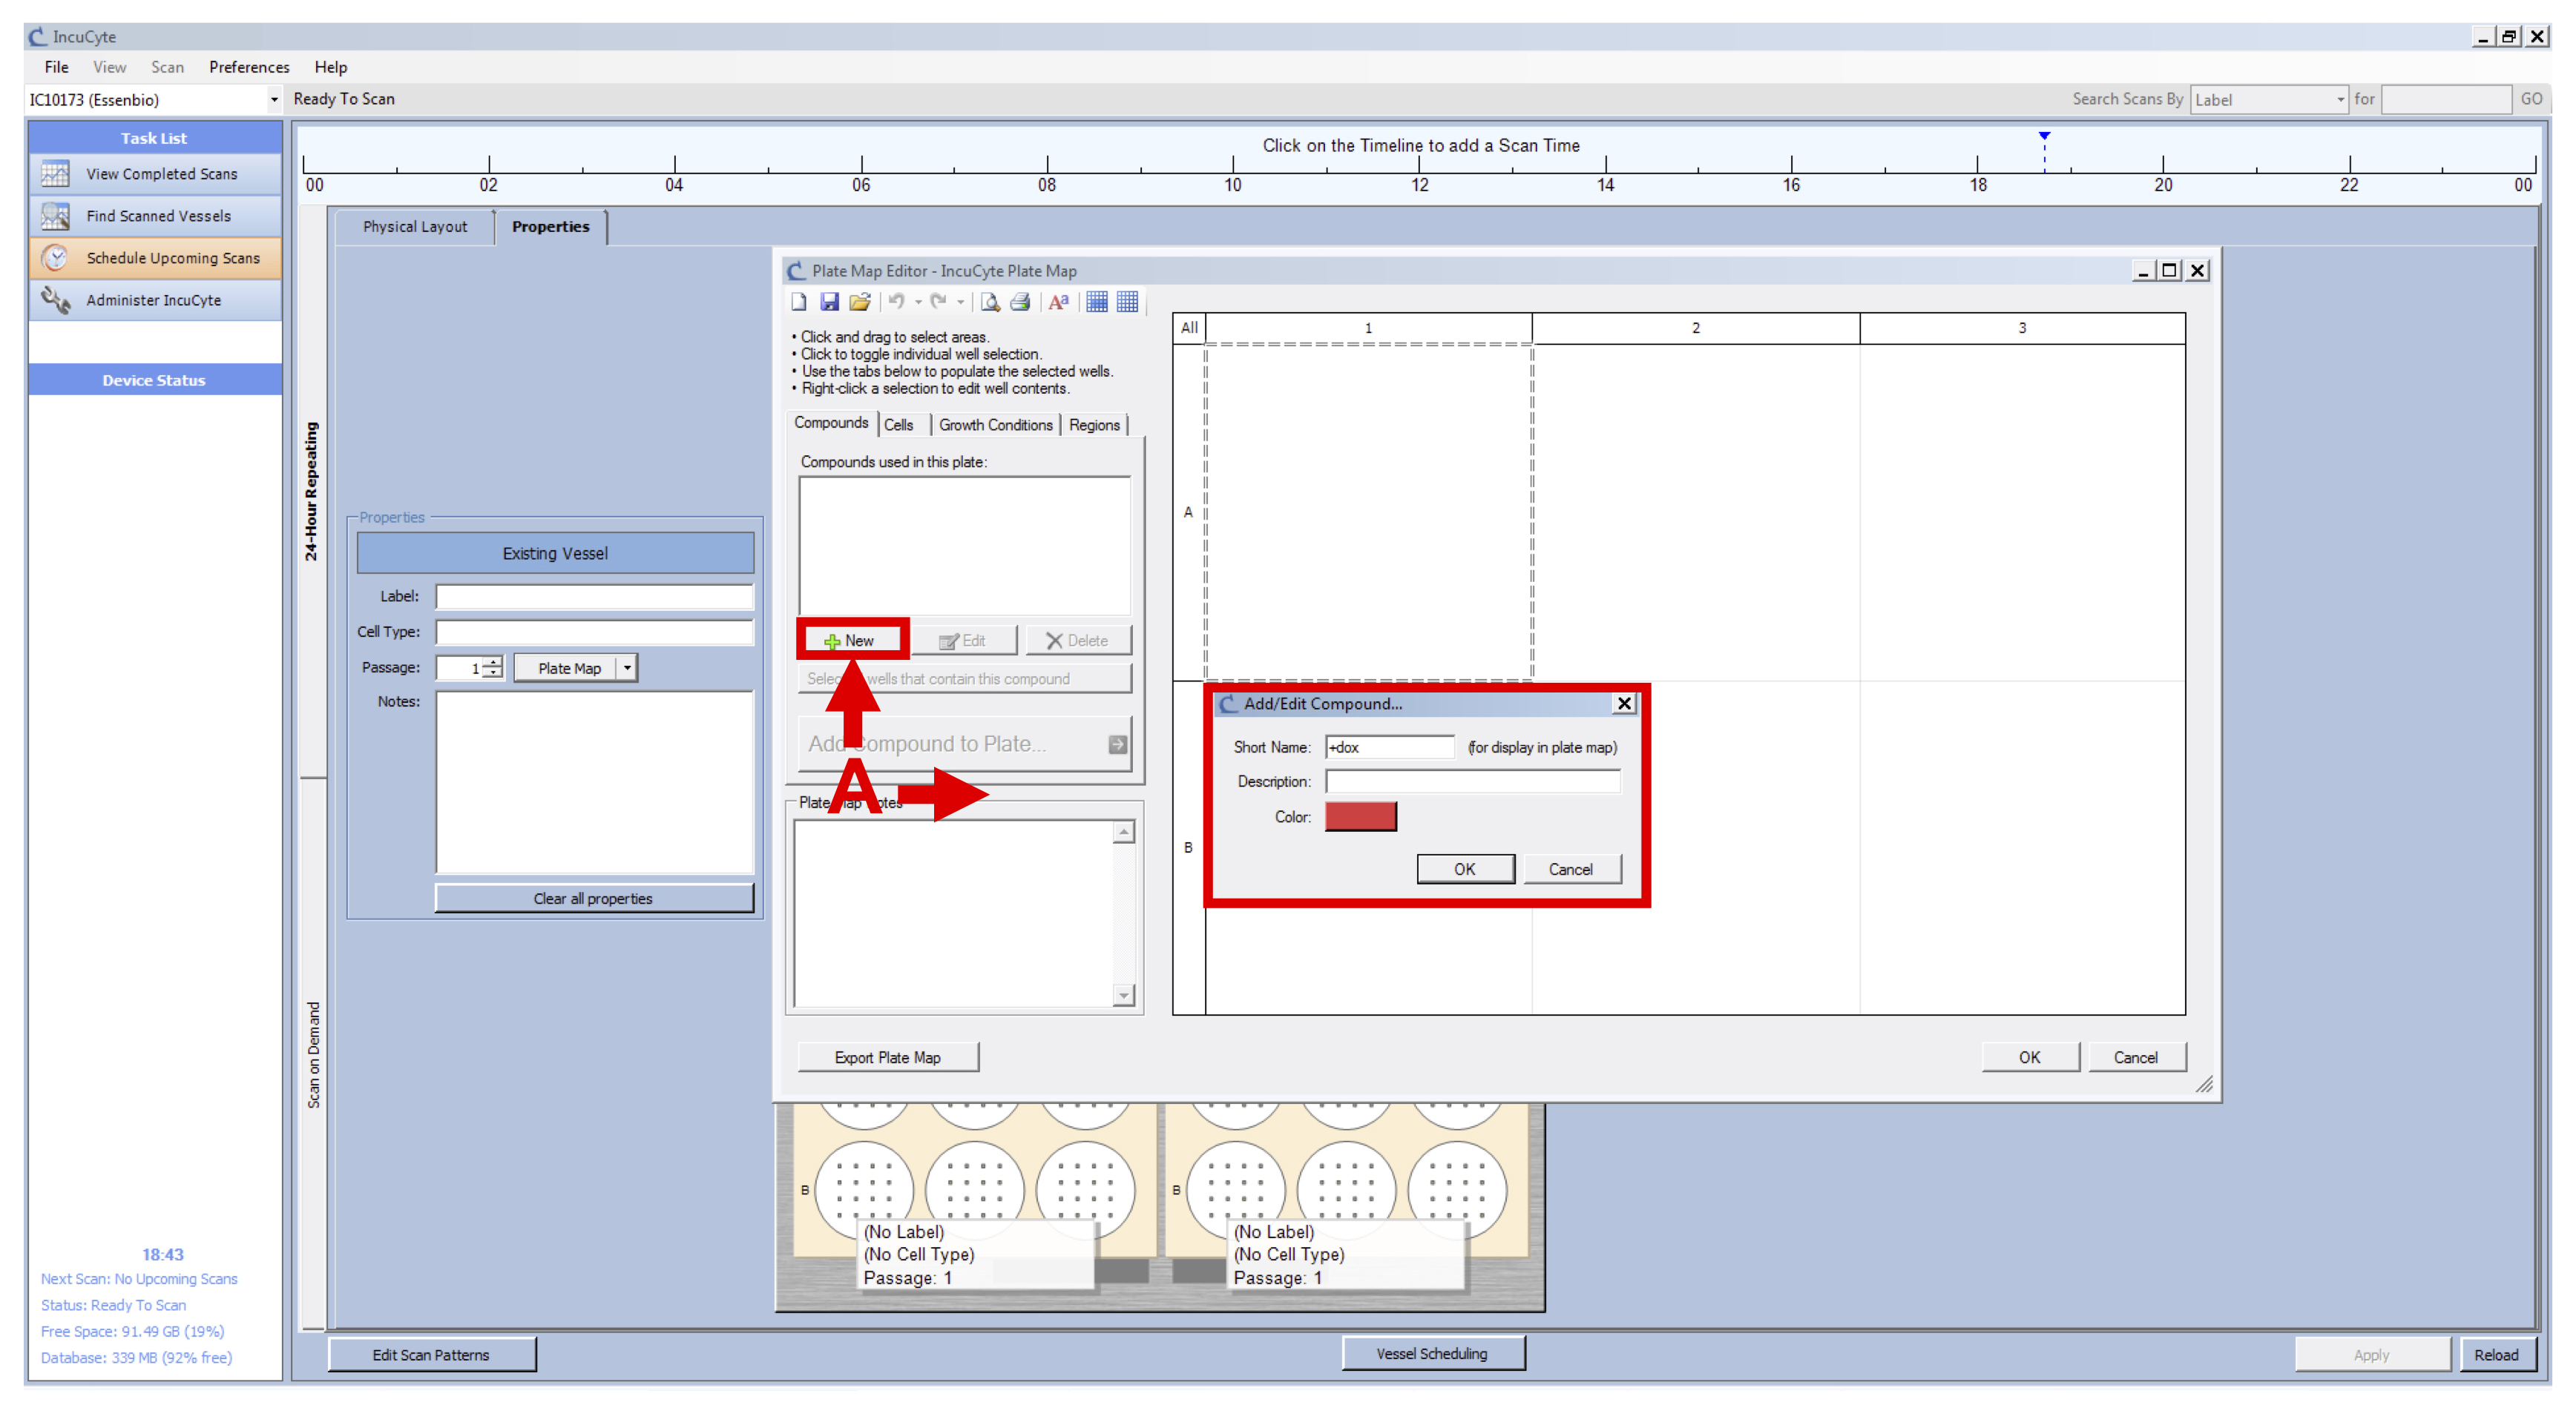Open the Search Scans By Label dropdown

[x=2340, y=100]
